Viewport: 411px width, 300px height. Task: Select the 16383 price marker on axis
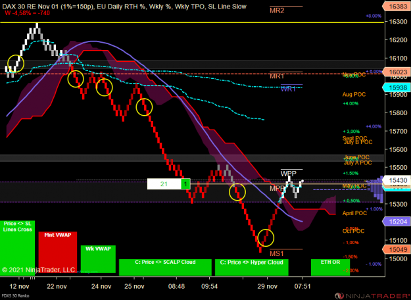397,7
